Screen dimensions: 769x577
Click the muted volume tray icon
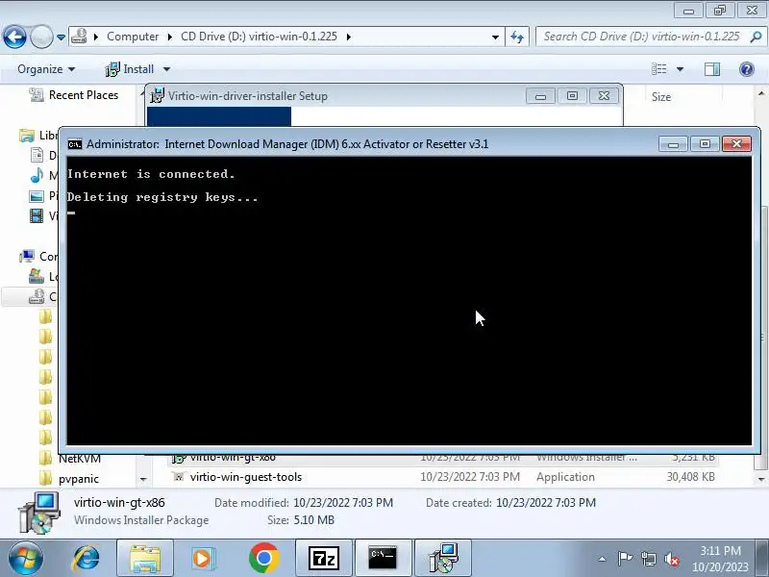point(671,559)
